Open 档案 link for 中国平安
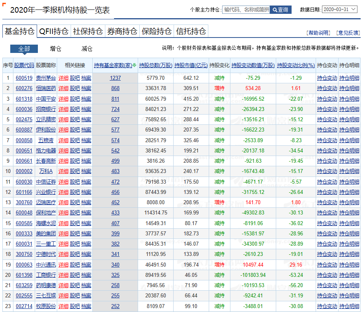363x312 pixels. 86,99
